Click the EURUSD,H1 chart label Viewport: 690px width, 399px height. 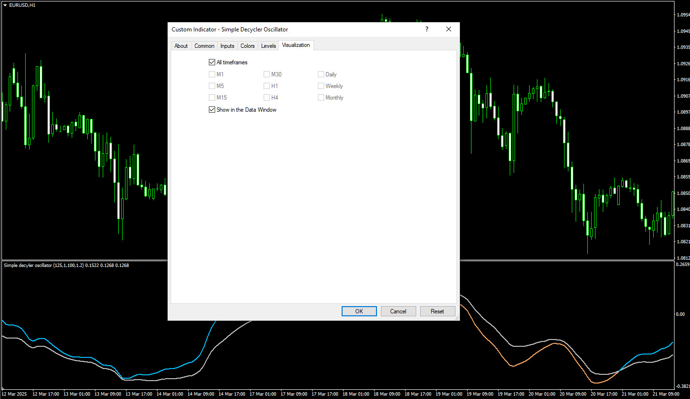(22, 5)
